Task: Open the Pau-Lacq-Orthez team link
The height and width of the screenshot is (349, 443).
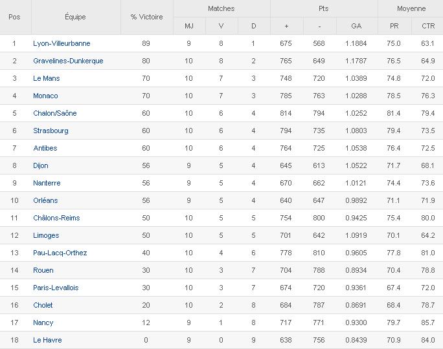Action: [x=60, y=253]
